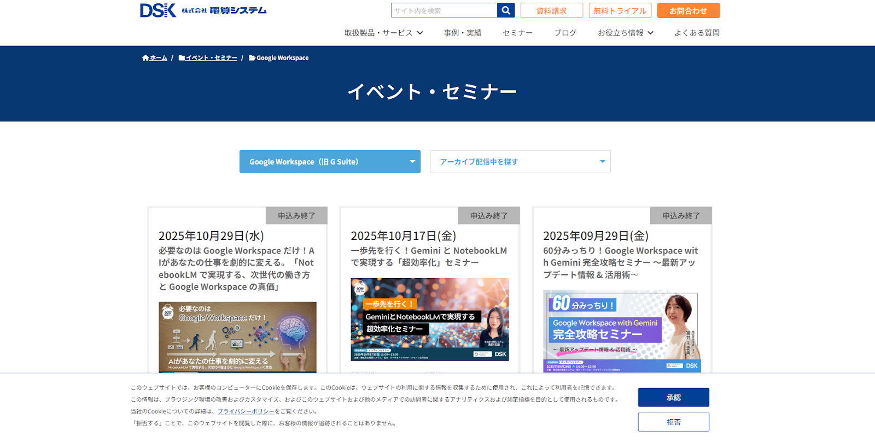
Task: Click the 資料請求 button
Action: pos(551,10)
